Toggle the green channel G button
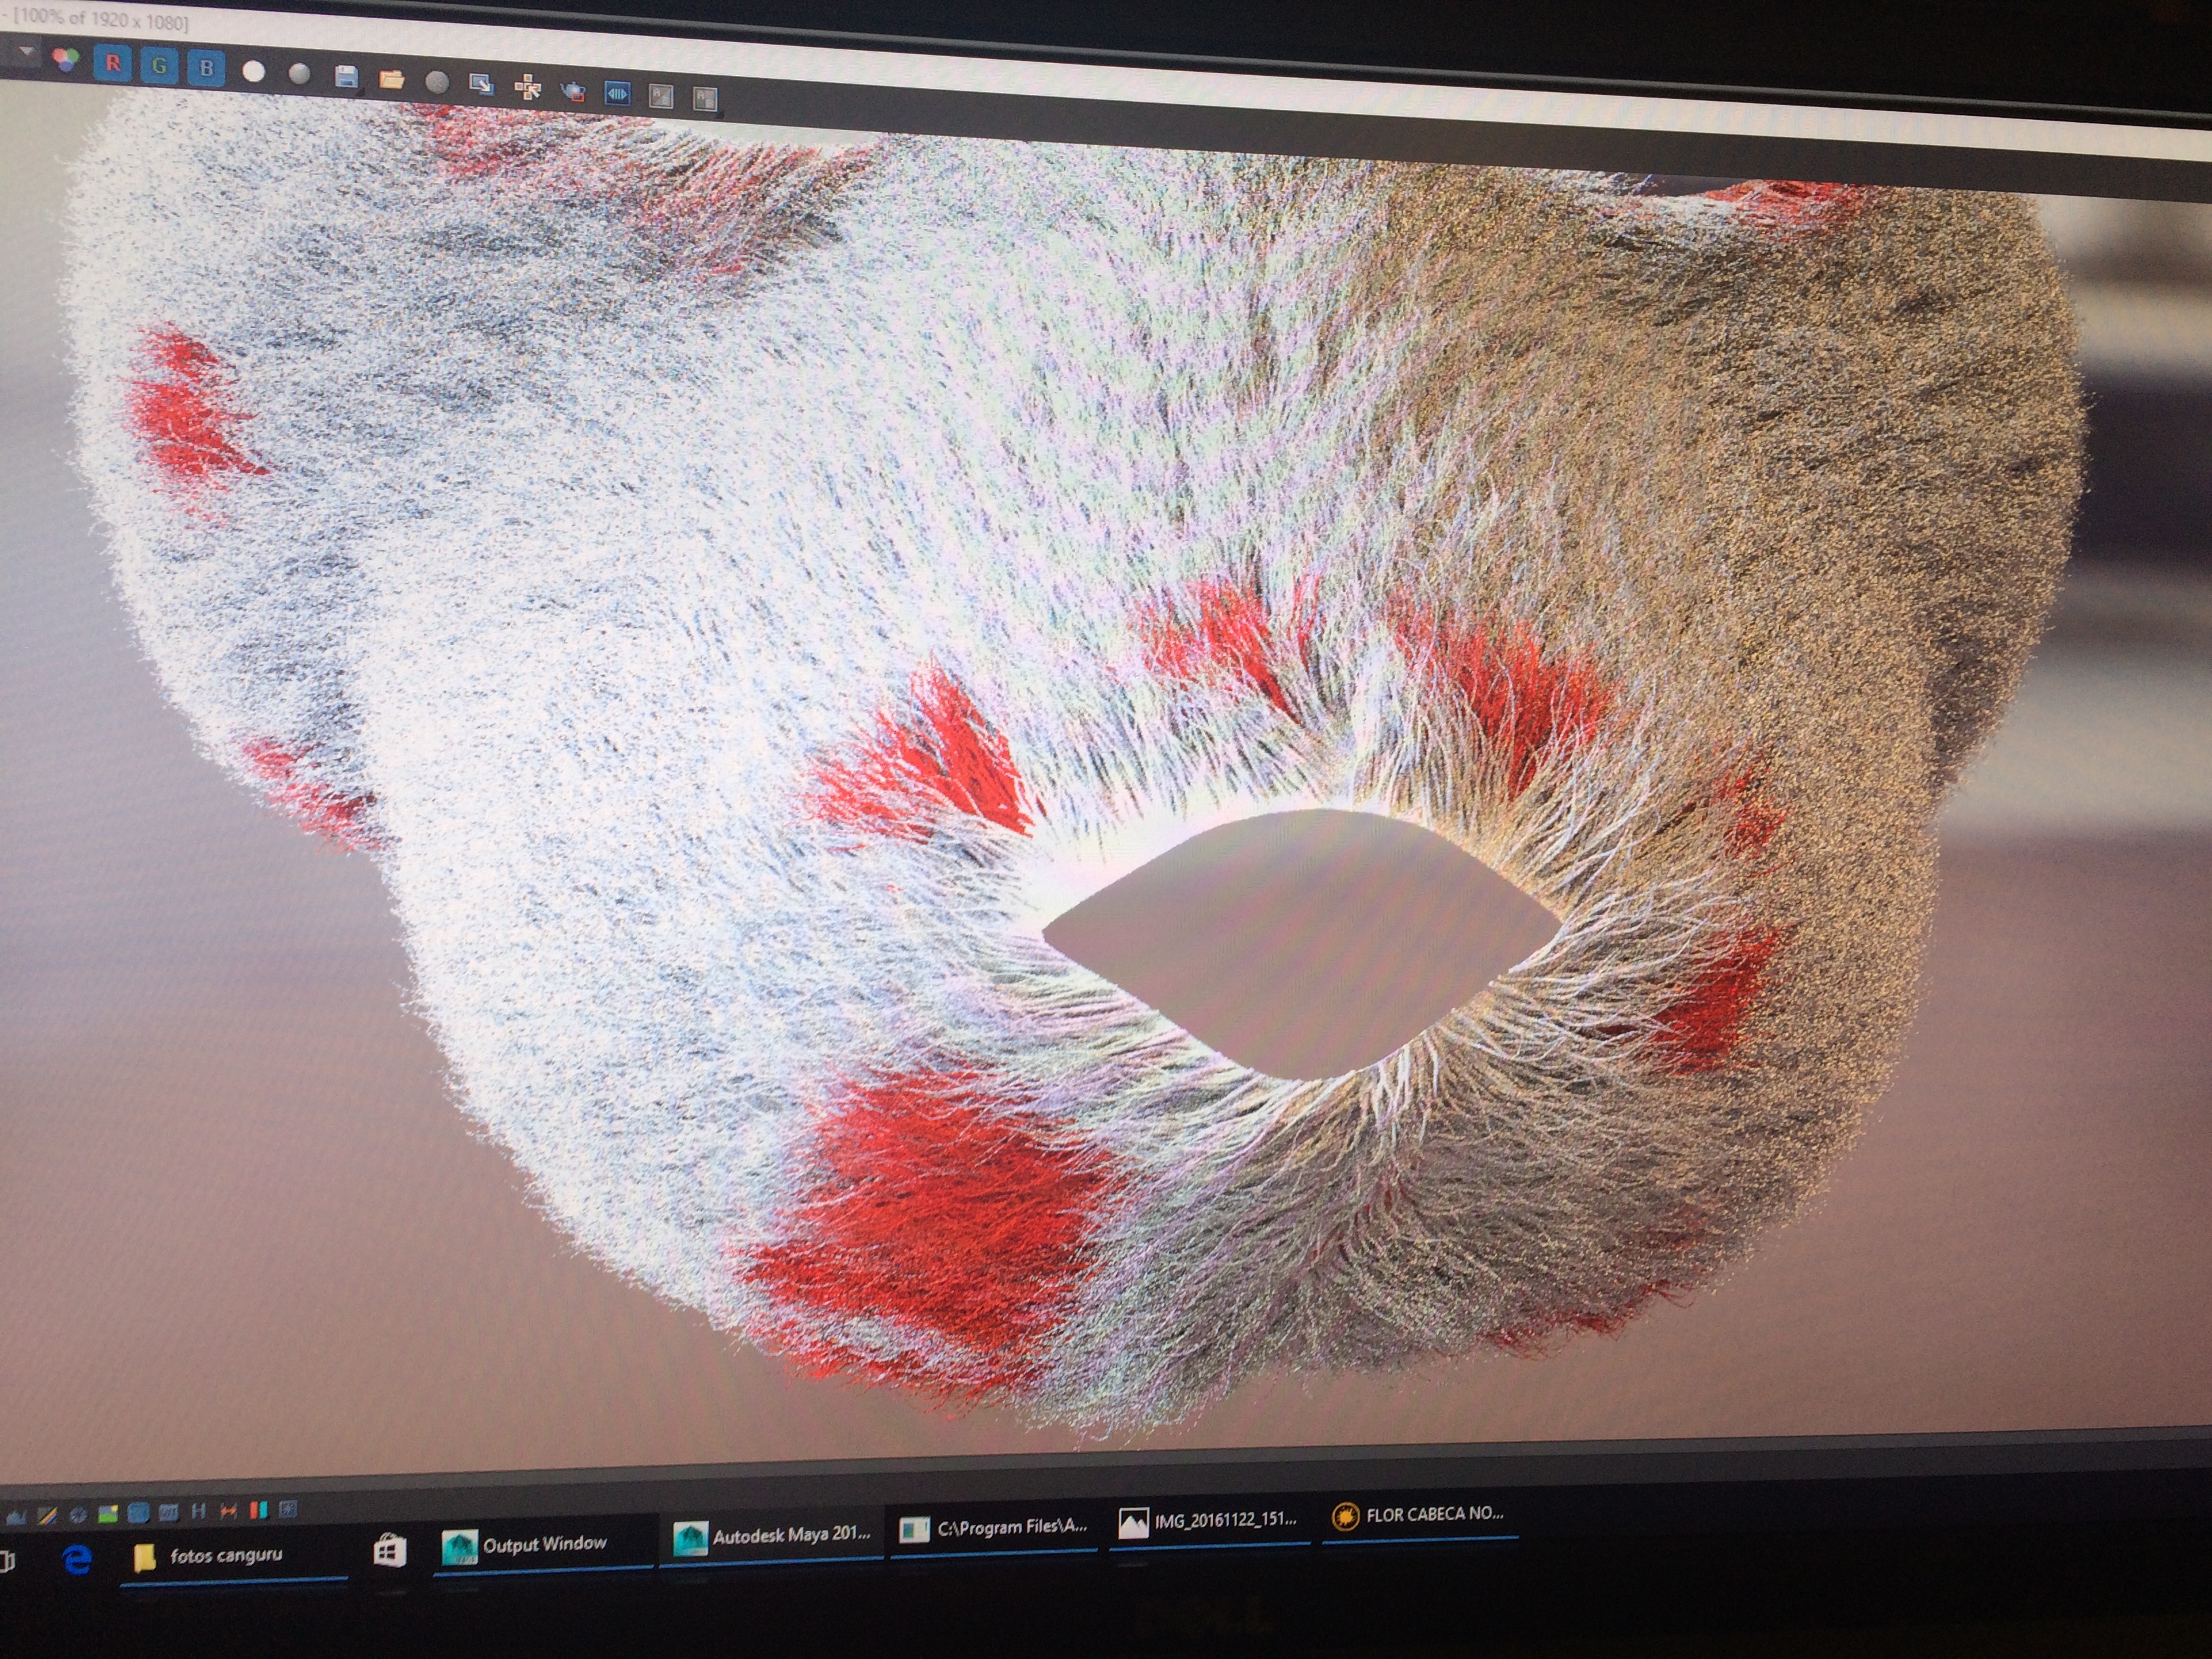The width and height of the screenshot is (2212, 1659). tap(159, 66)
